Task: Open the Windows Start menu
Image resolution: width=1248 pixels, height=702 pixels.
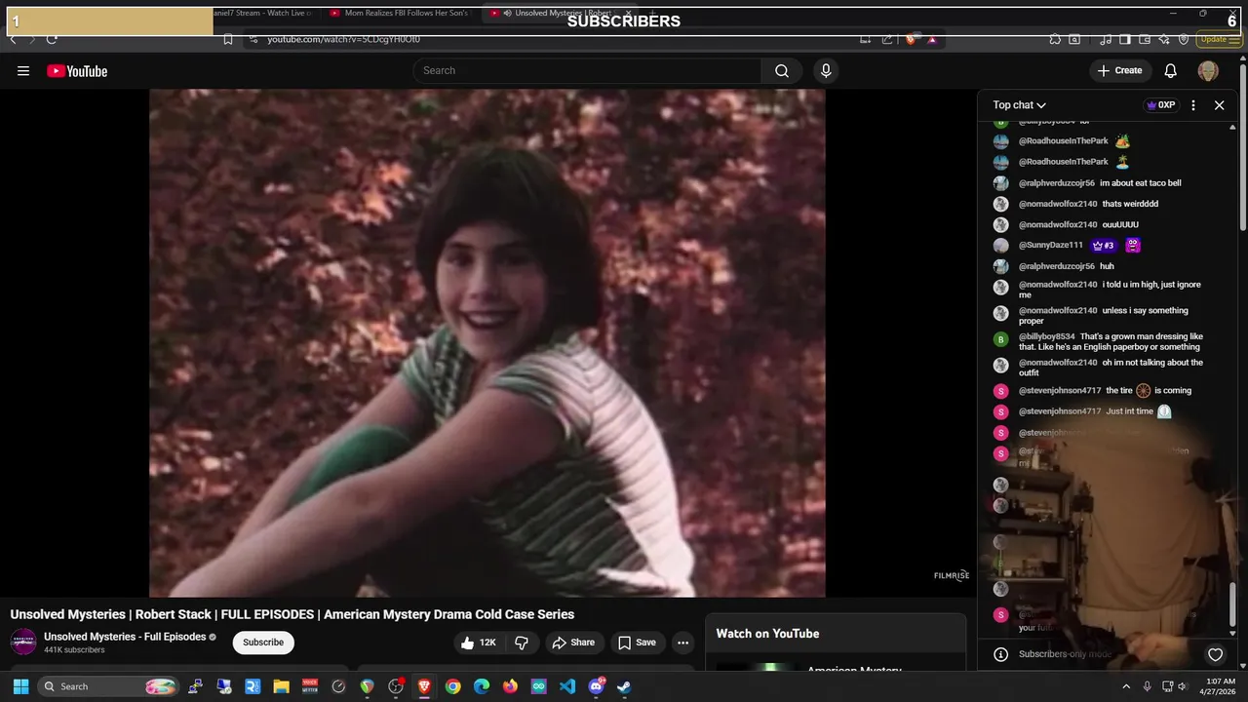Action: tap(20, 686)
